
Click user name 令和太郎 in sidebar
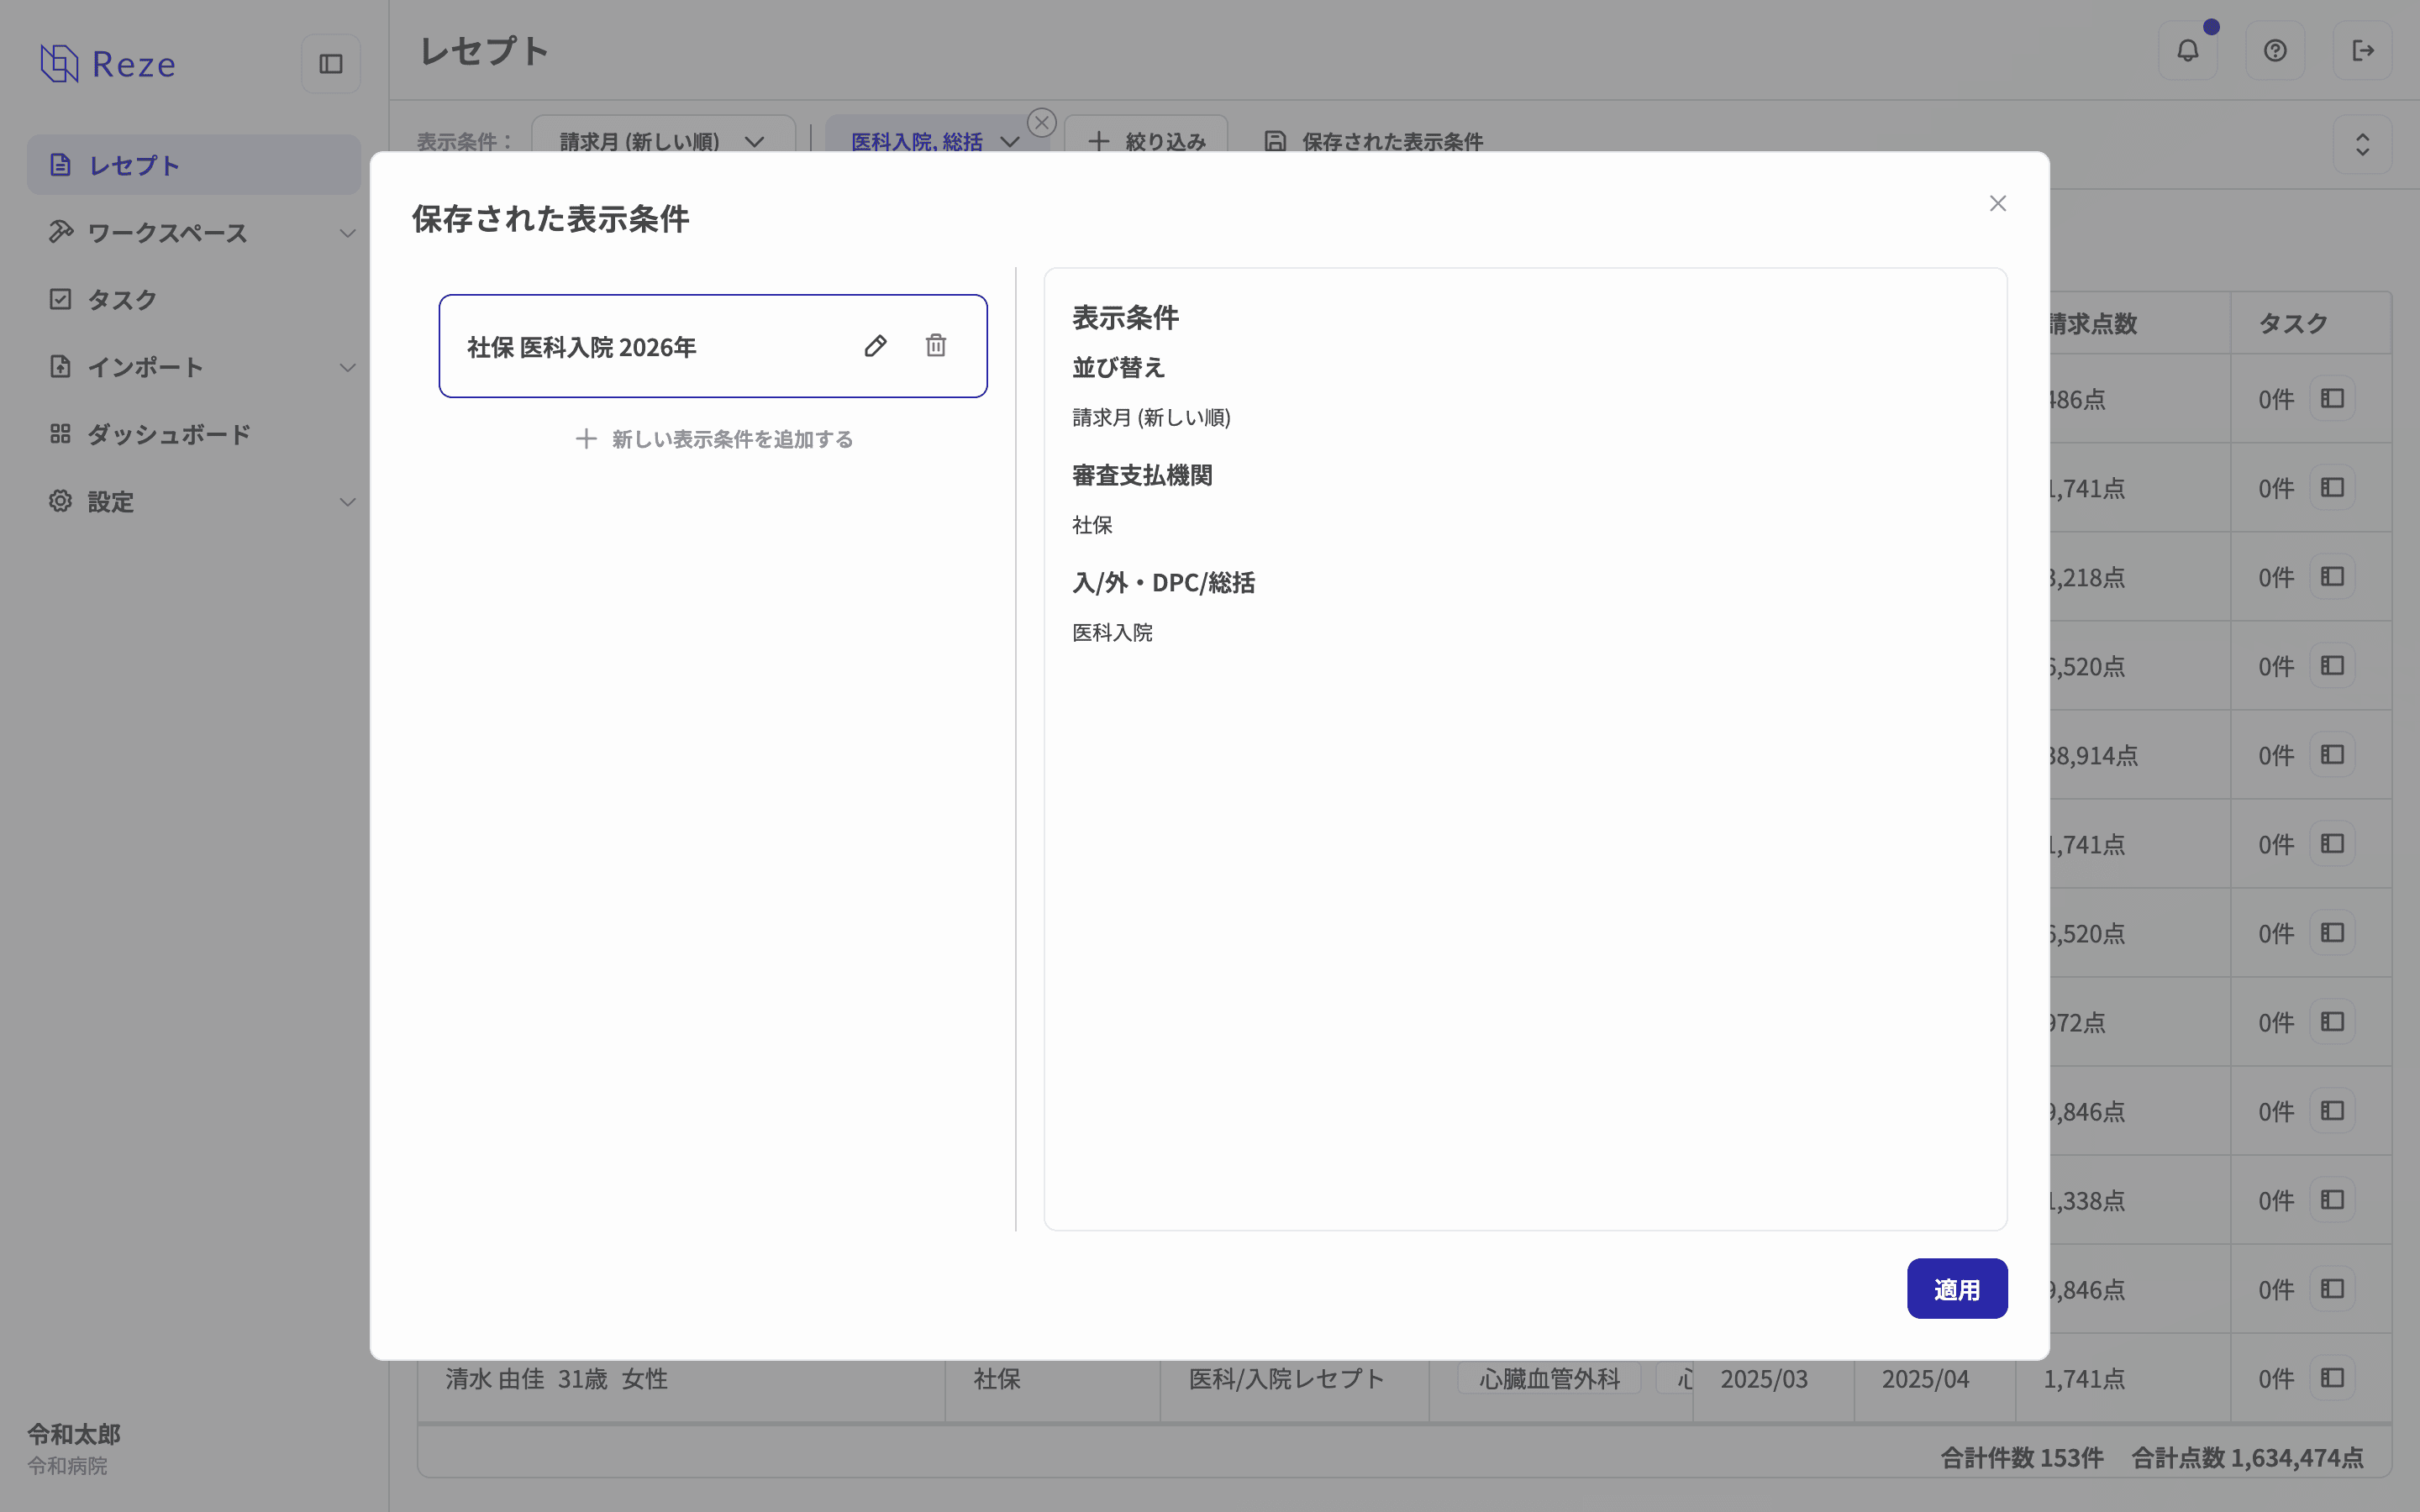tap(74, 1434)
